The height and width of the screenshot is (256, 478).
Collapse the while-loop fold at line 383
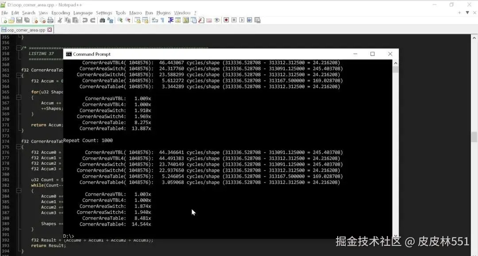click(x=18, y=191)
